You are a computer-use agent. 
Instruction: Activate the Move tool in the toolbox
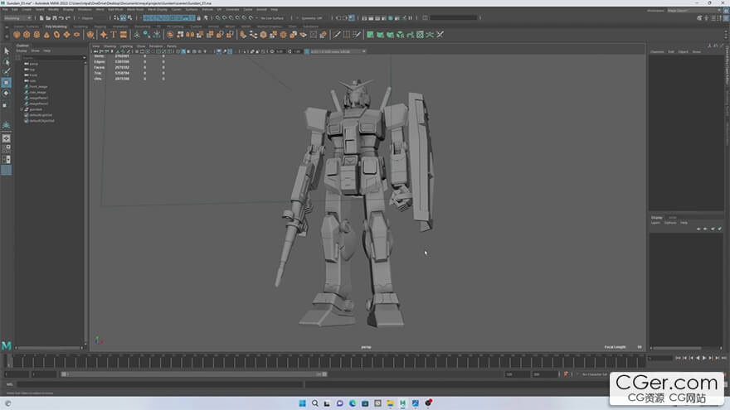7,83
